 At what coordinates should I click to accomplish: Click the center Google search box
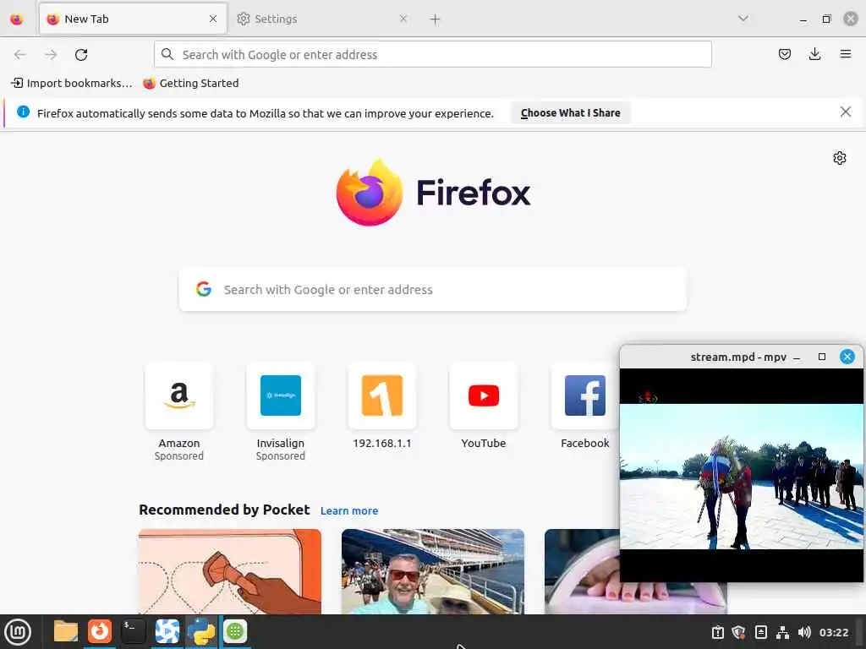point(432,290)
